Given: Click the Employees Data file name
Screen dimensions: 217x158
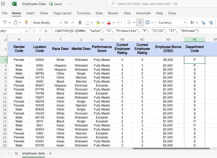Looking at the screenshot, I should (34, 4).
